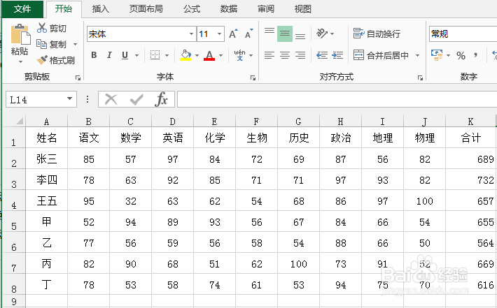The width and height of the screenshot is (497, 308).
Task: Select the Format Painter (格式刷) brush
Action: (42, 60)
